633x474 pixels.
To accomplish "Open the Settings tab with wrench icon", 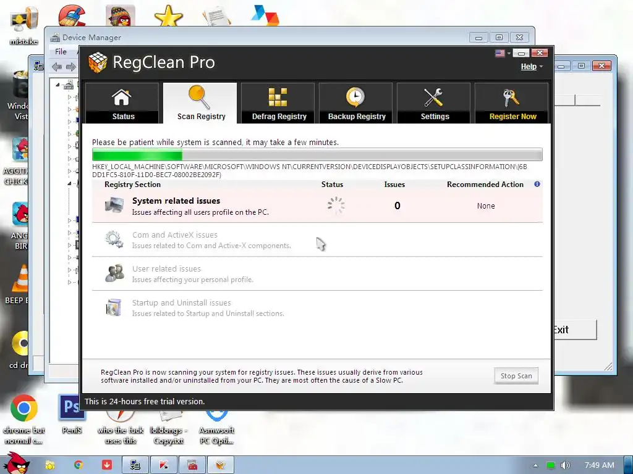I will (434, 103).
